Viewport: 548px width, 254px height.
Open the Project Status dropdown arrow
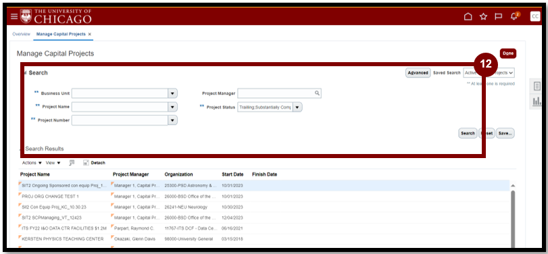point(297,107)
